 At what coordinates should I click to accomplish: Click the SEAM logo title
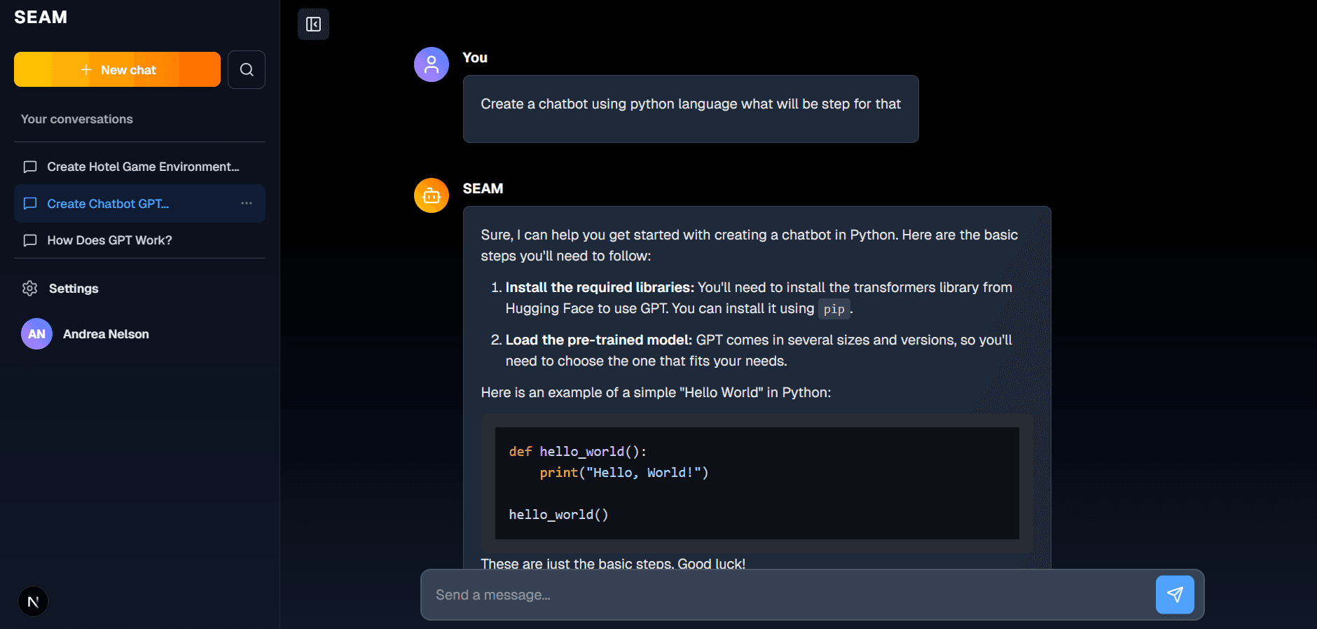pos(41,18)
